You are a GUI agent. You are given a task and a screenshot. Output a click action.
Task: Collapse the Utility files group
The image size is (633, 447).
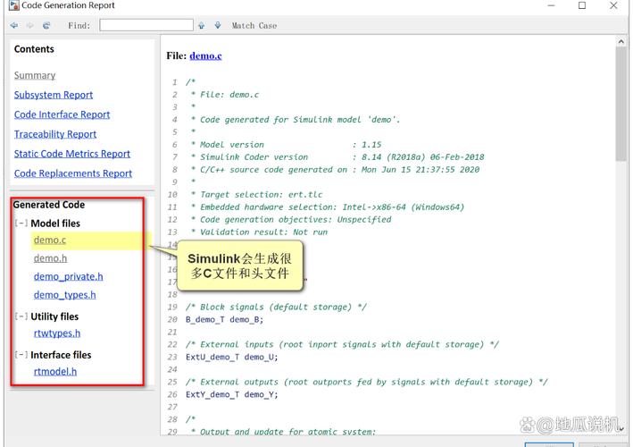21,316
